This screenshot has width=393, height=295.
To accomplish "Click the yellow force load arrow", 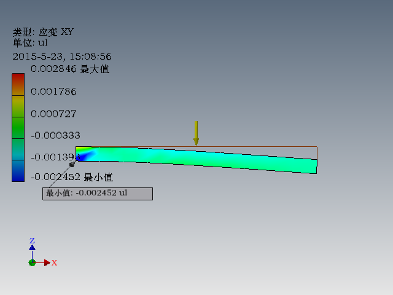I will pos(196,133).
